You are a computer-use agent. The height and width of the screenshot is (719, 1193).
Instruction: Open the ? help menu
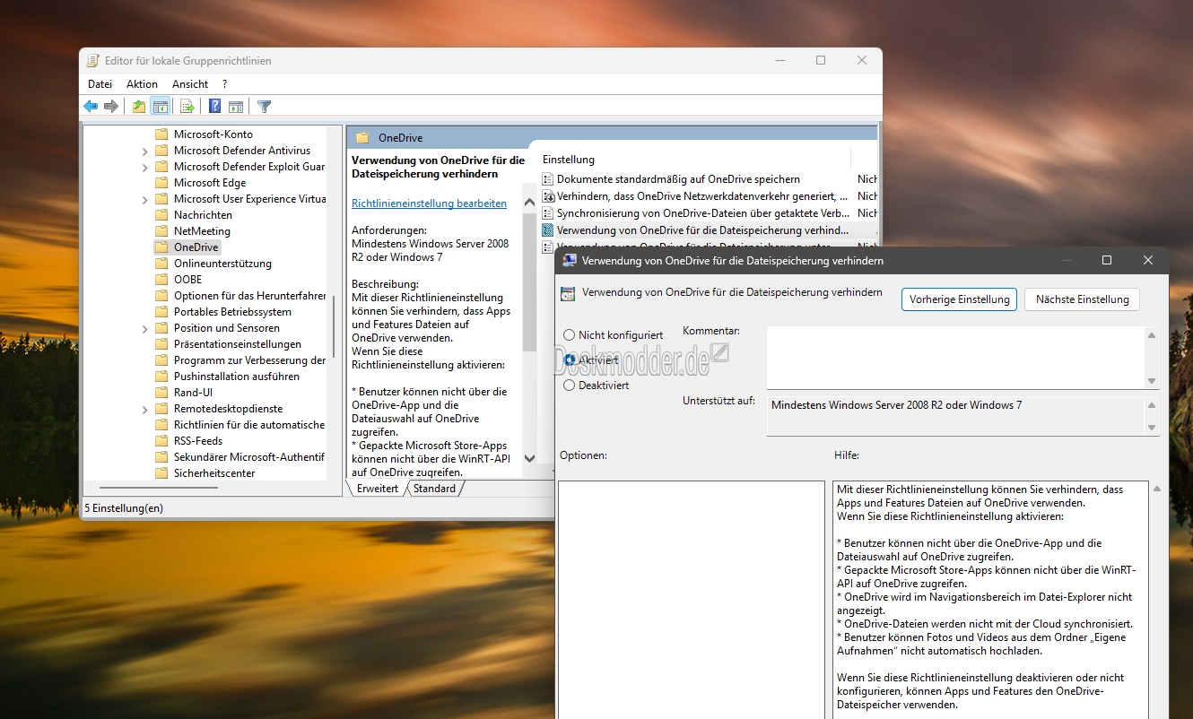click(225, 84)
